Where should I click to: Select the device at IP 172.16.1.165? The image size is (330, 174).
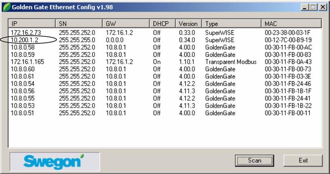tap(165, 62)
